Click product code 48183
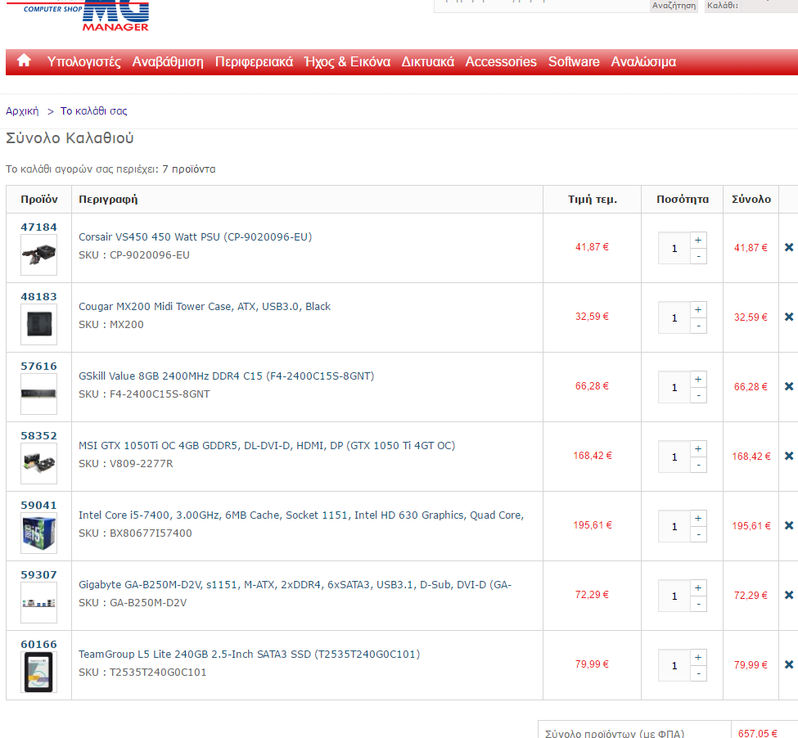This screenshot has width=798, height=738. coord(38,296)
